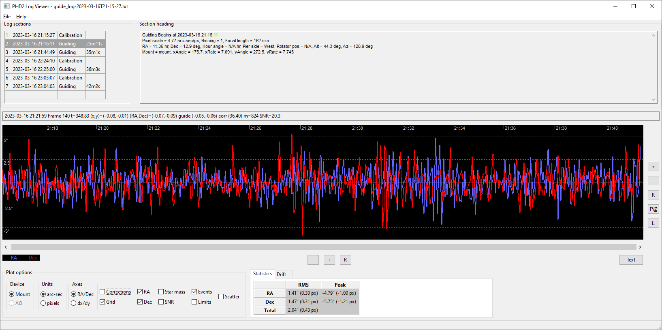Click RA peak value -4.79"
662x330 pixels.
pyautogui.click(x=340, y=293)
